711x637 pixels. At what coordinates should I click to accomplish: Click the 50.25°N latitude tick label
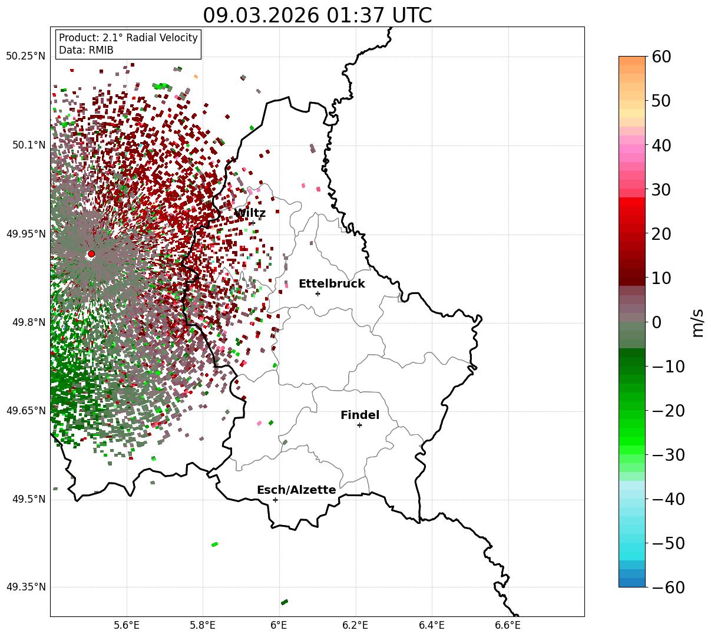click(25, 57)
